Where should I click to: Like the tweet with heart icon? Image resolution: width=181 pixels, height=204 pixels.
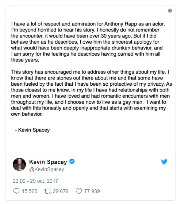click(x=79, y=191)
